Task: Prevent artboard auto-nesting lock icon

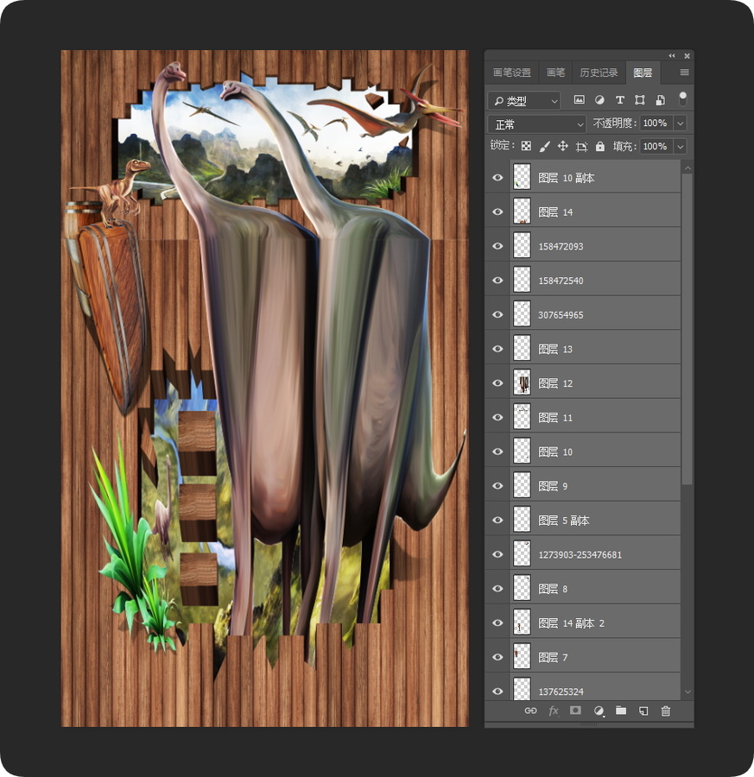Action: click(581, 146)
